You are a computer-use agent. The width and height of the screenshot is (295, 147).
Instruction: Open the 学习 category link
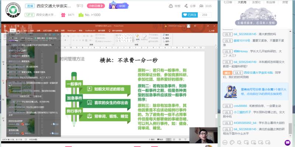pos(80,6)
